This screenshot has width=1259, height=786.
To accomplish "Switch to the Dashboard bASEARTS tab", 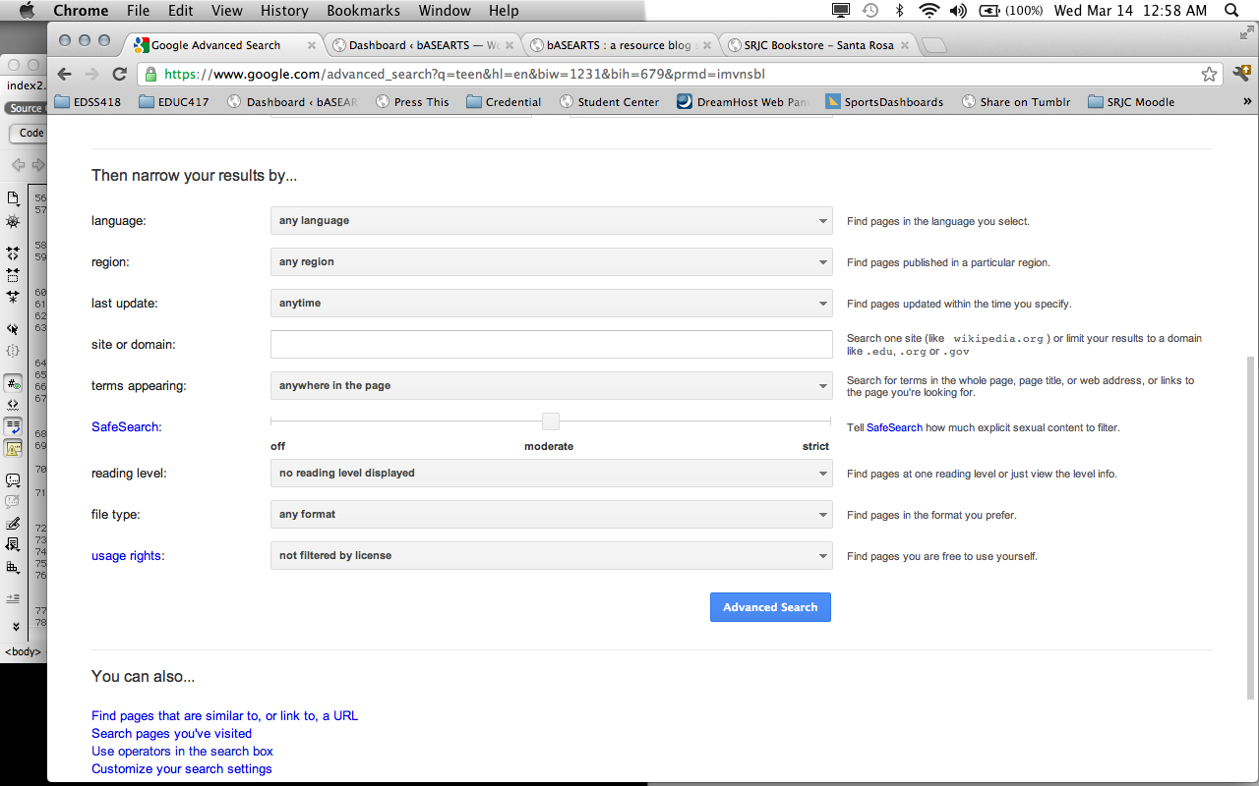I will pyautogui.click(x=423, y=45).
